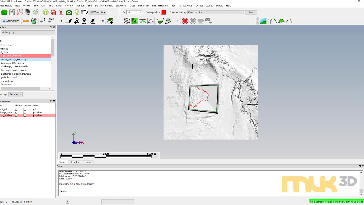Click the Run button
Image resolution: width=364 pixels, height=205 pixels.
(x=251, y=12)
